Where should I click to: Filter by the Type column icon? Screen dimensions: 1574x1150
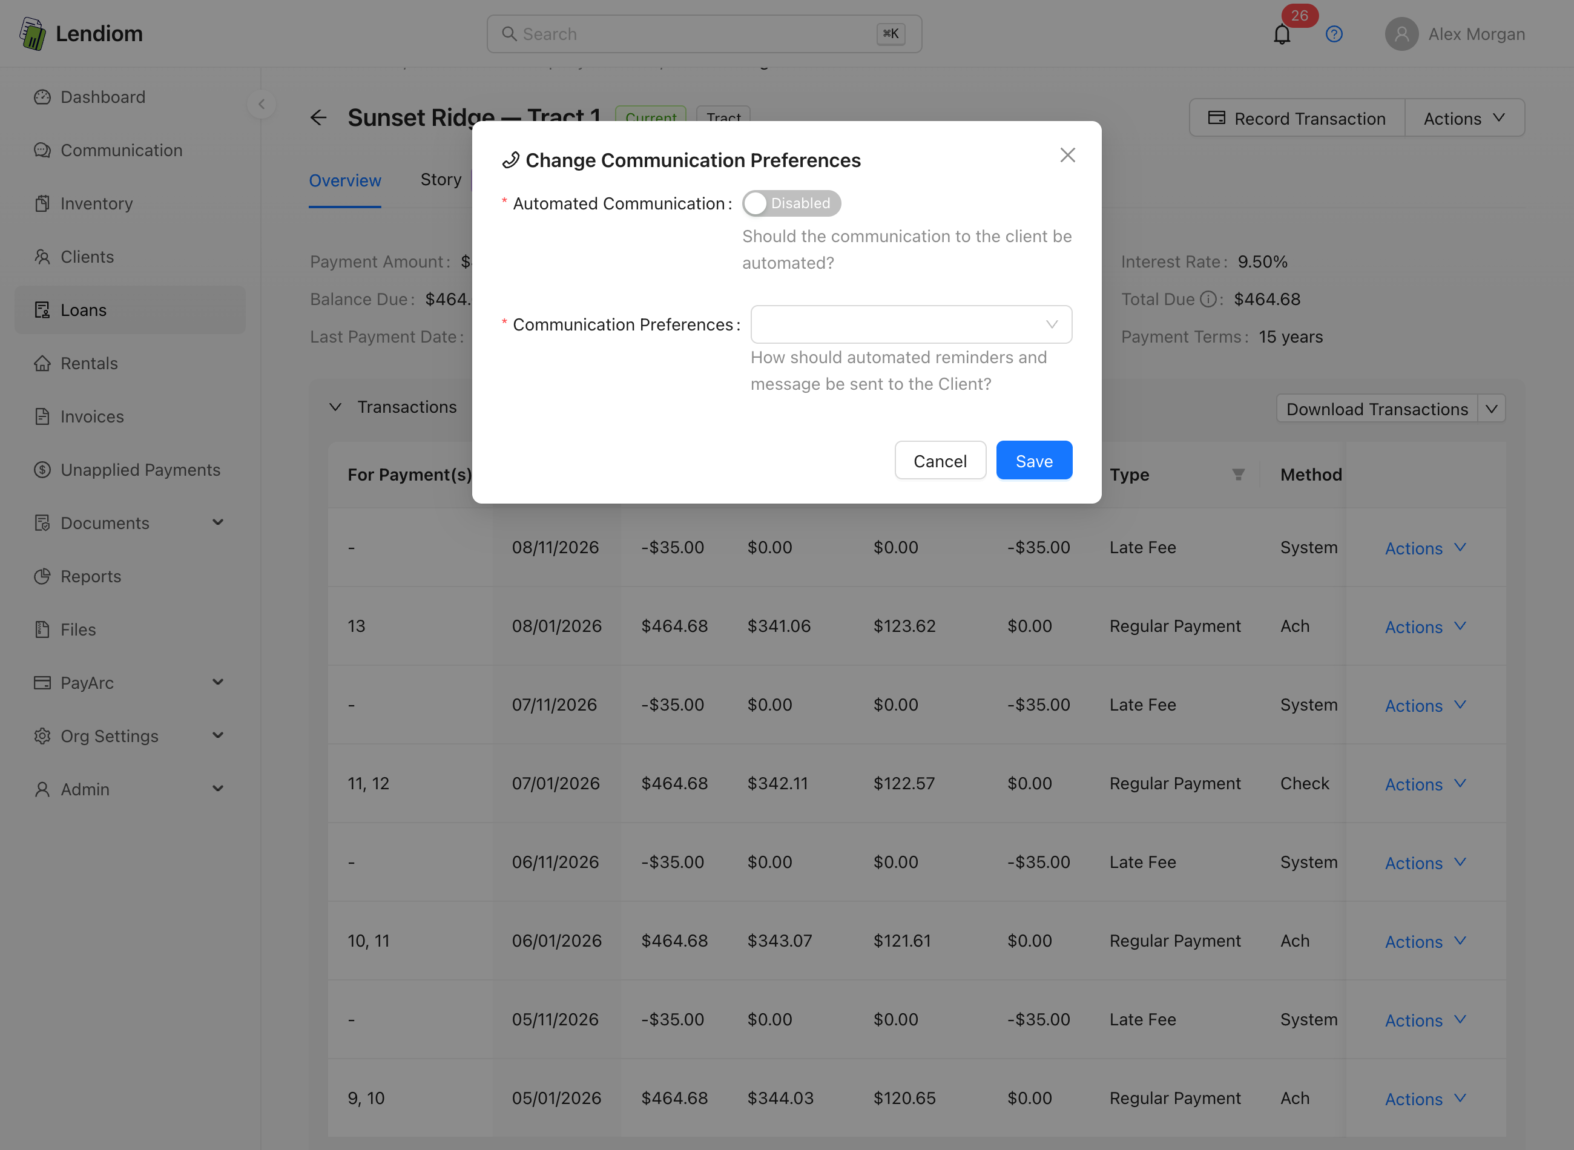pyautogui.click(x=1238, y=475)
